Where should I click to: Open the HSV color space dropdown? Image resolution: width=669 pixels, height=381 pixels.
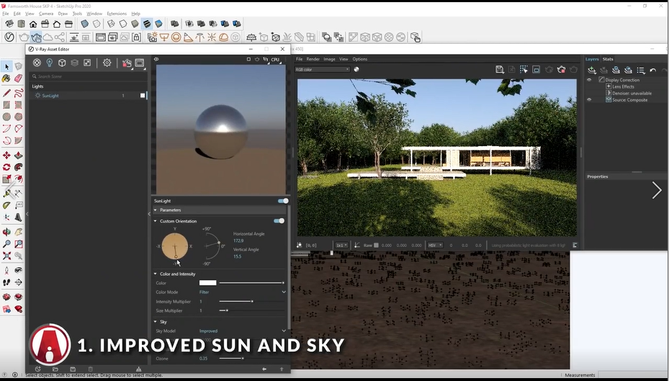point(435,246)
